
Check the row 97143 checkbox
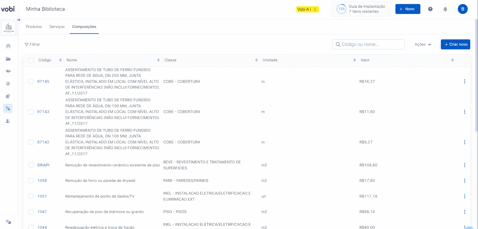point(31,112)
